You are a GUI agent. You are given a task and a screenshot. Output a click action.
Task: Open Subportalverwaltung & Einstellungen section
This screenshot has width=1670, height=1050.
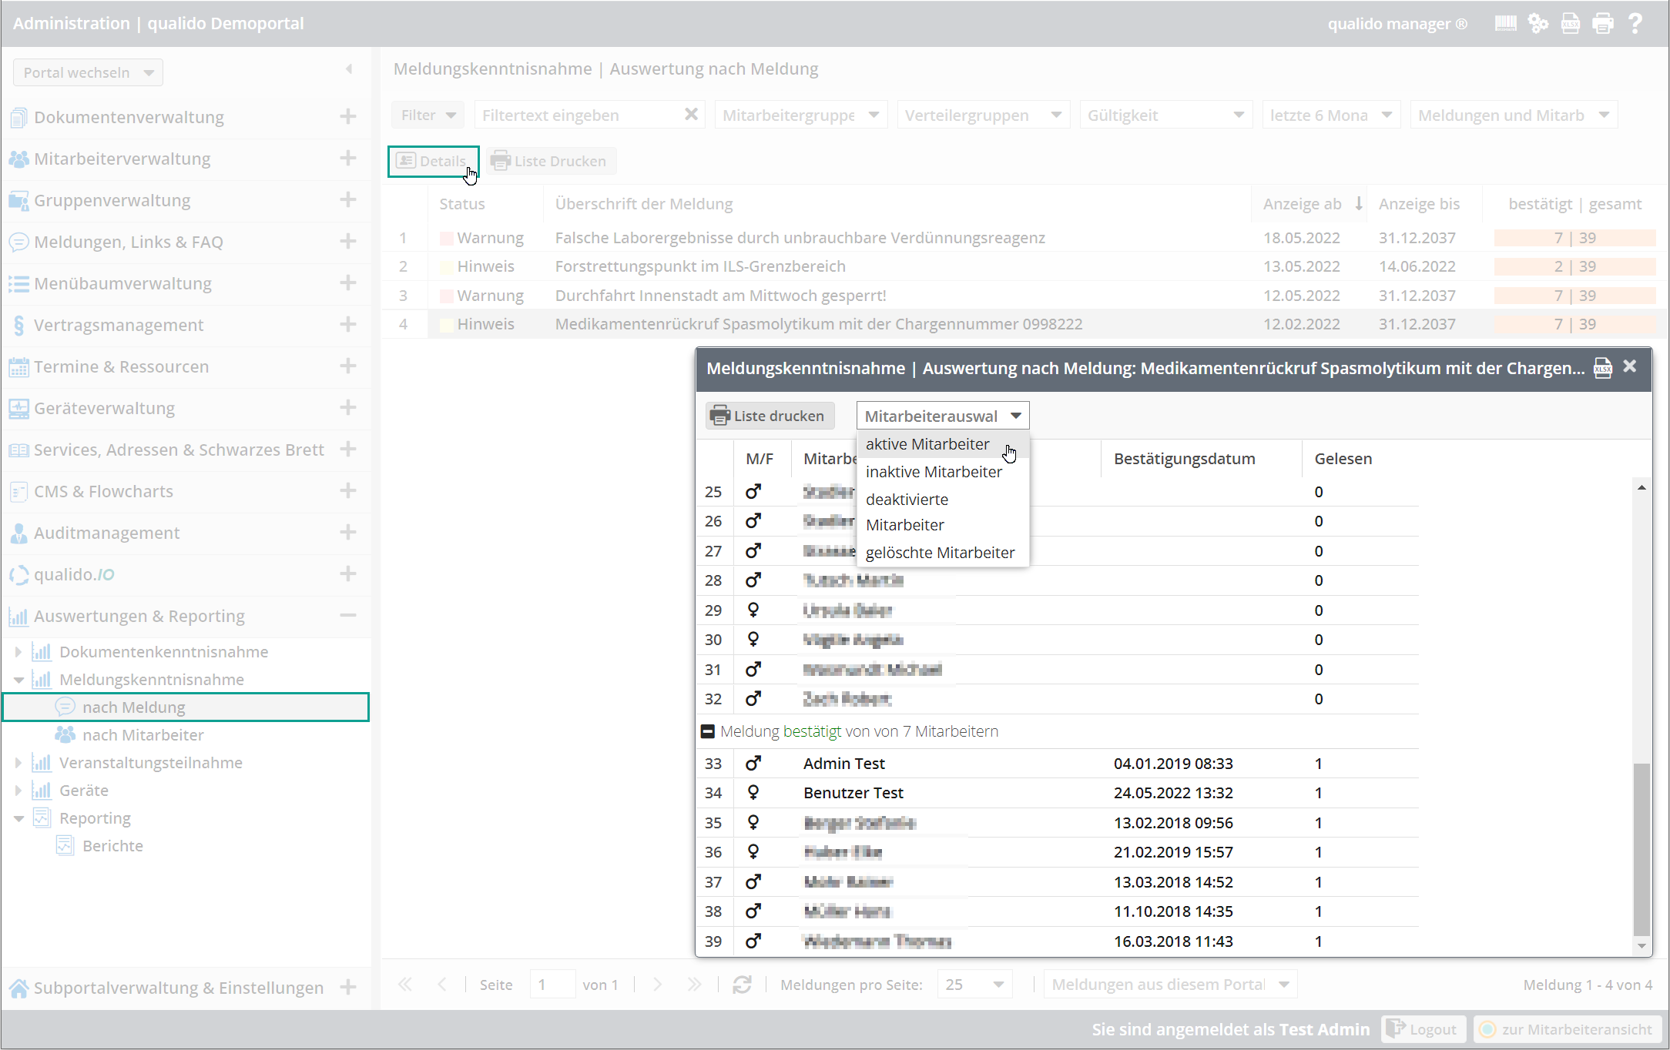pyautogui.click(x=186, y=988)
